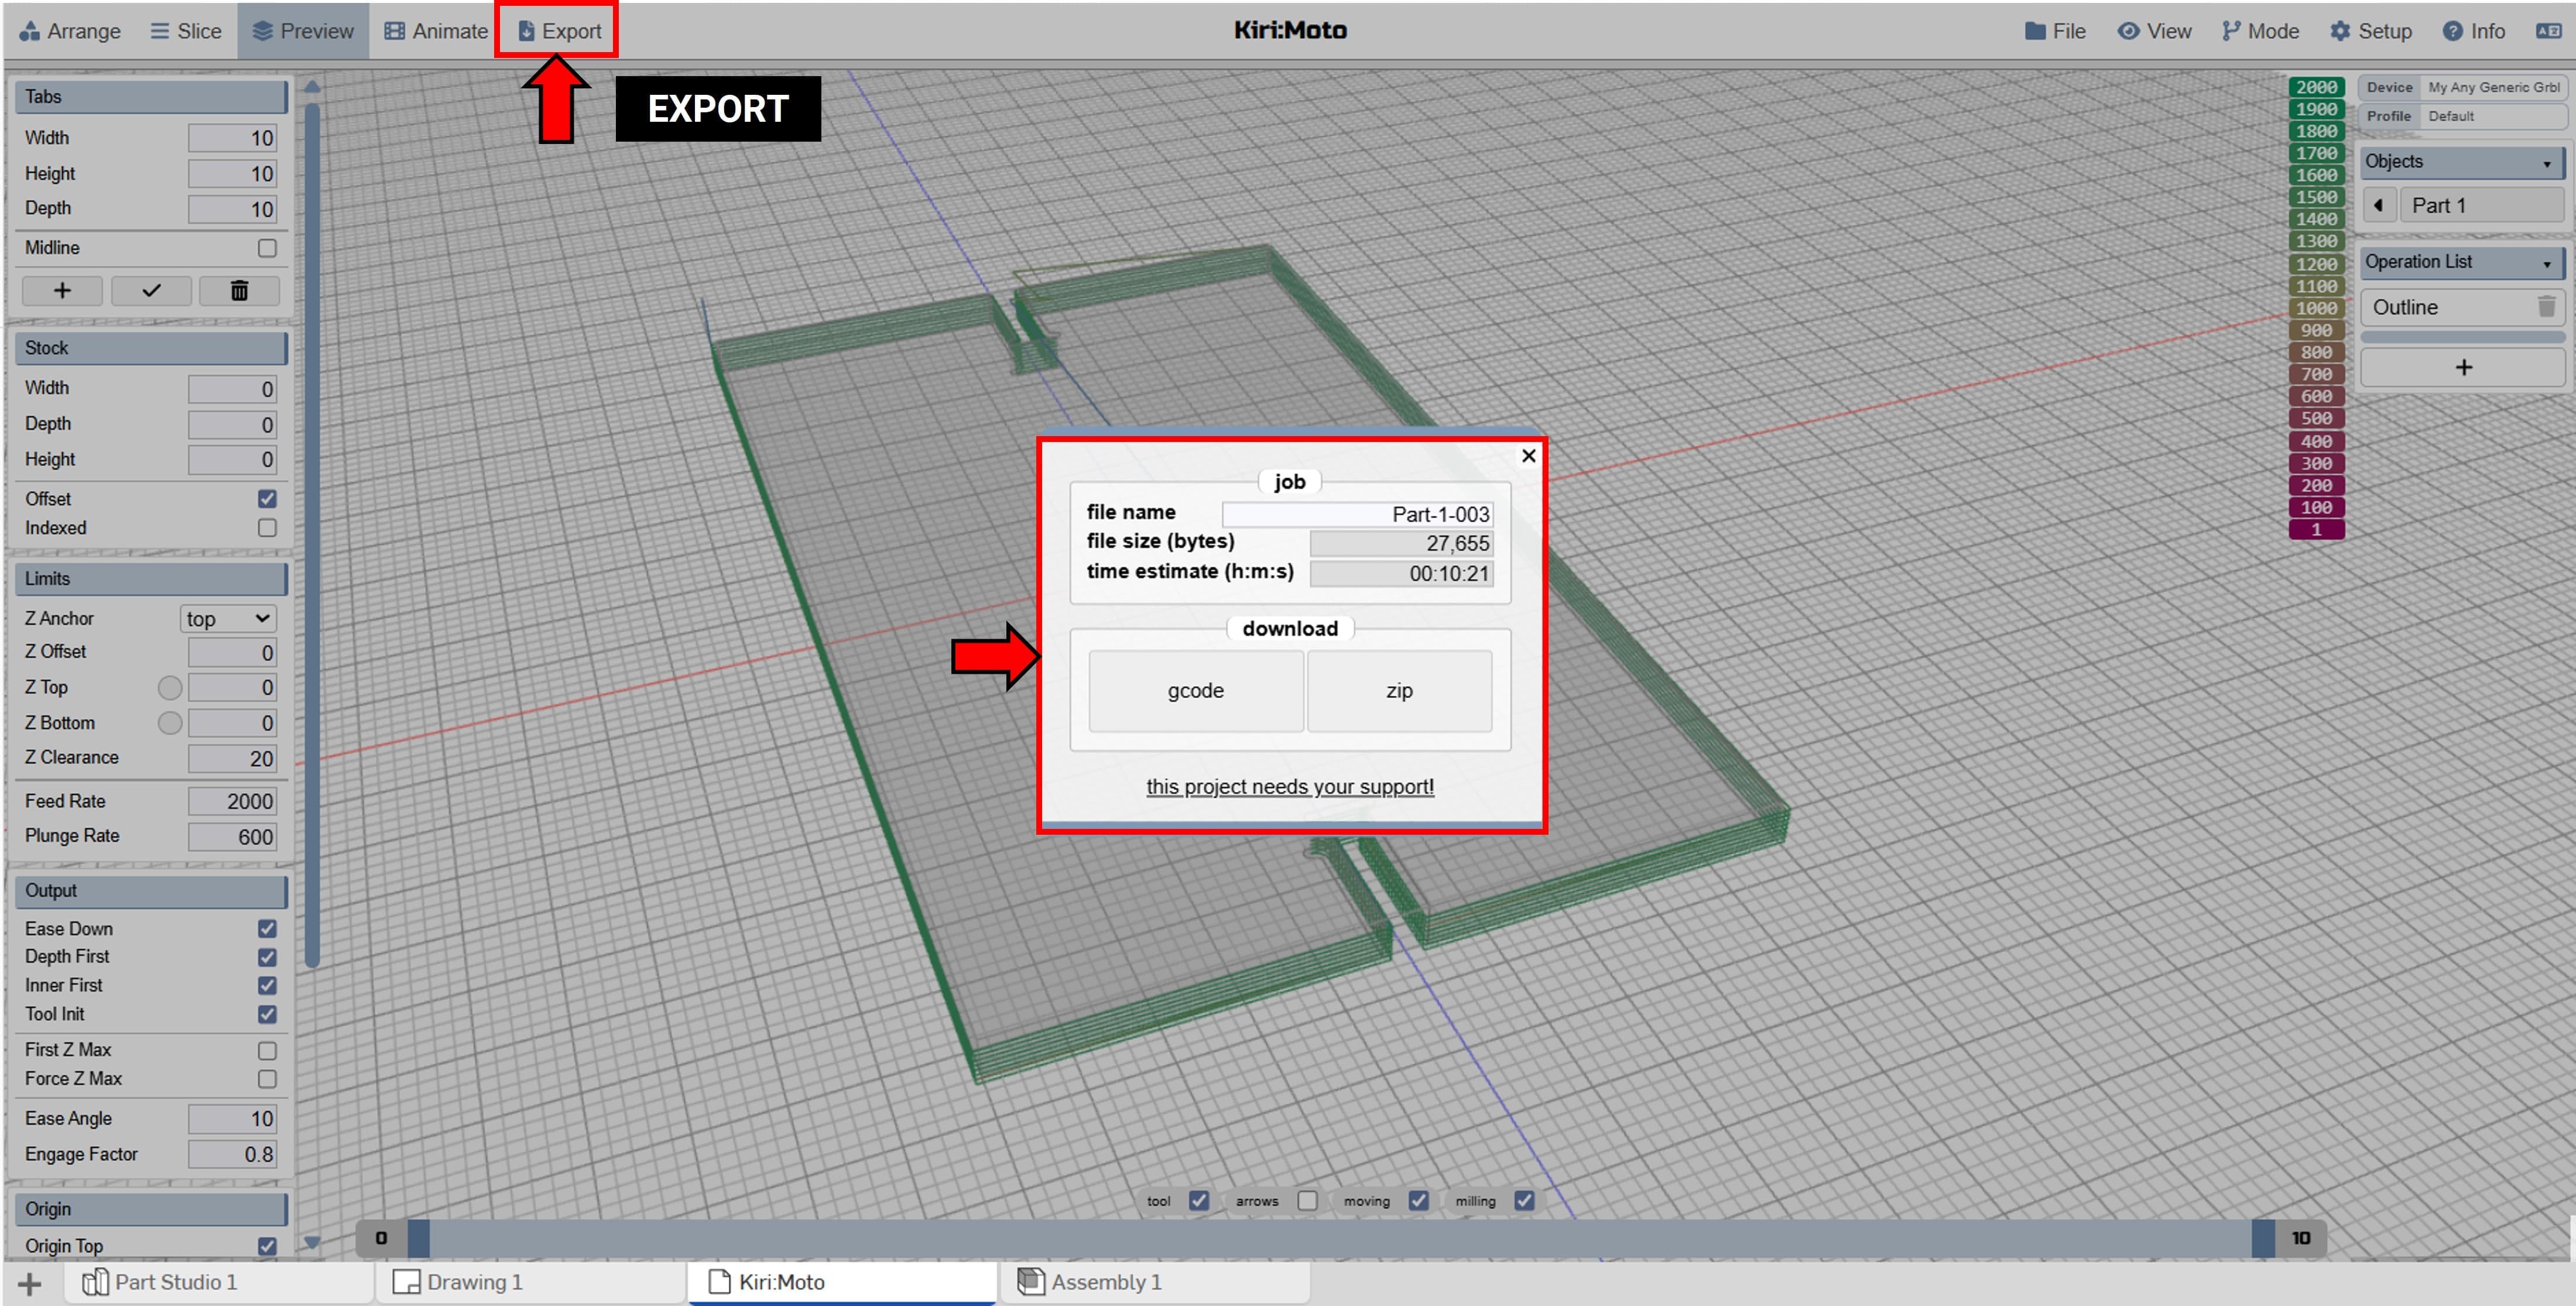The height and width of the screenshot is (1306, 2576).
Task: Enable the Midline checkbox
Action: click(x=267, y=248)
